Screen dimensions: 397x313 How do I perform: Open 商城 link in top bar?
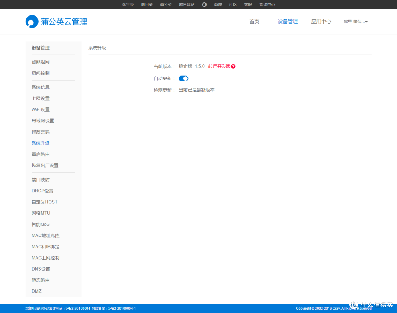[218, 4]
